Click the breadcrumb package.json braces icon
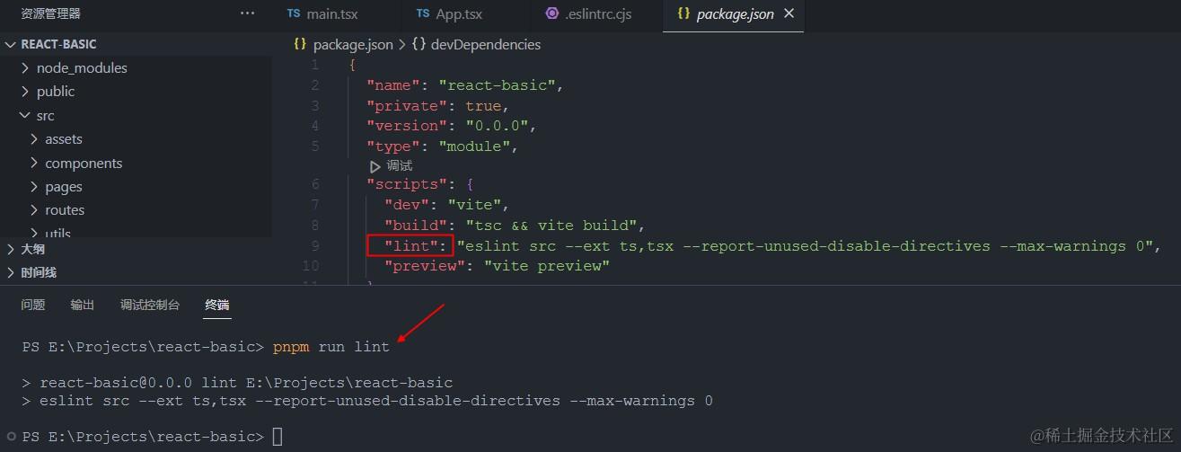Image resolution: width=1181 pixels, height=452 pixels. coord(301,44)
